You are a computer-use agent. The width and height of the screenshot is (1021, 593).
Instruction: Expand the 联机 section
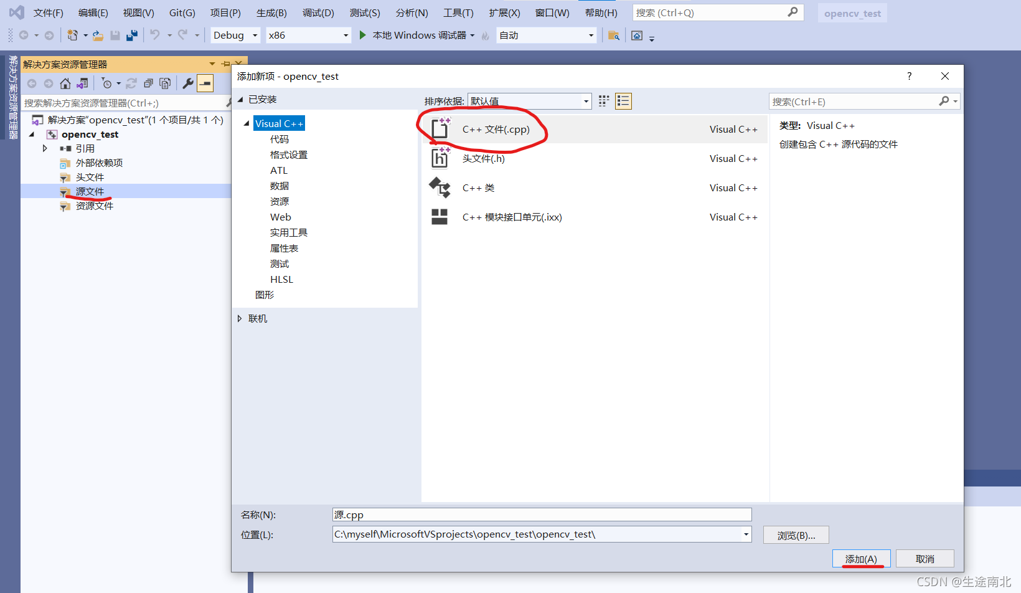point(240,318)
